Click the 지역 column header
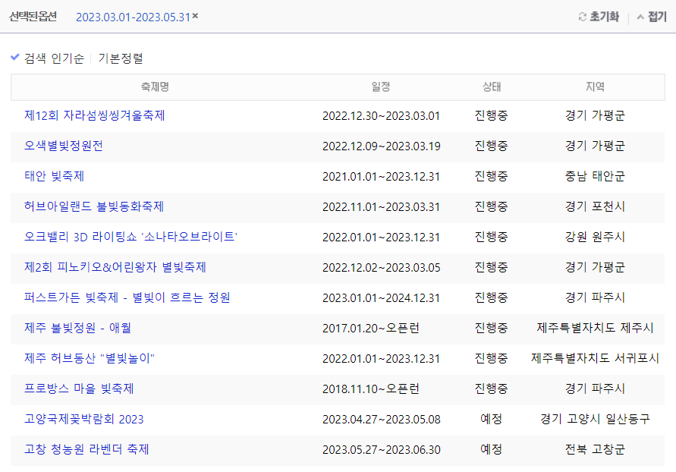 (595, 87)
